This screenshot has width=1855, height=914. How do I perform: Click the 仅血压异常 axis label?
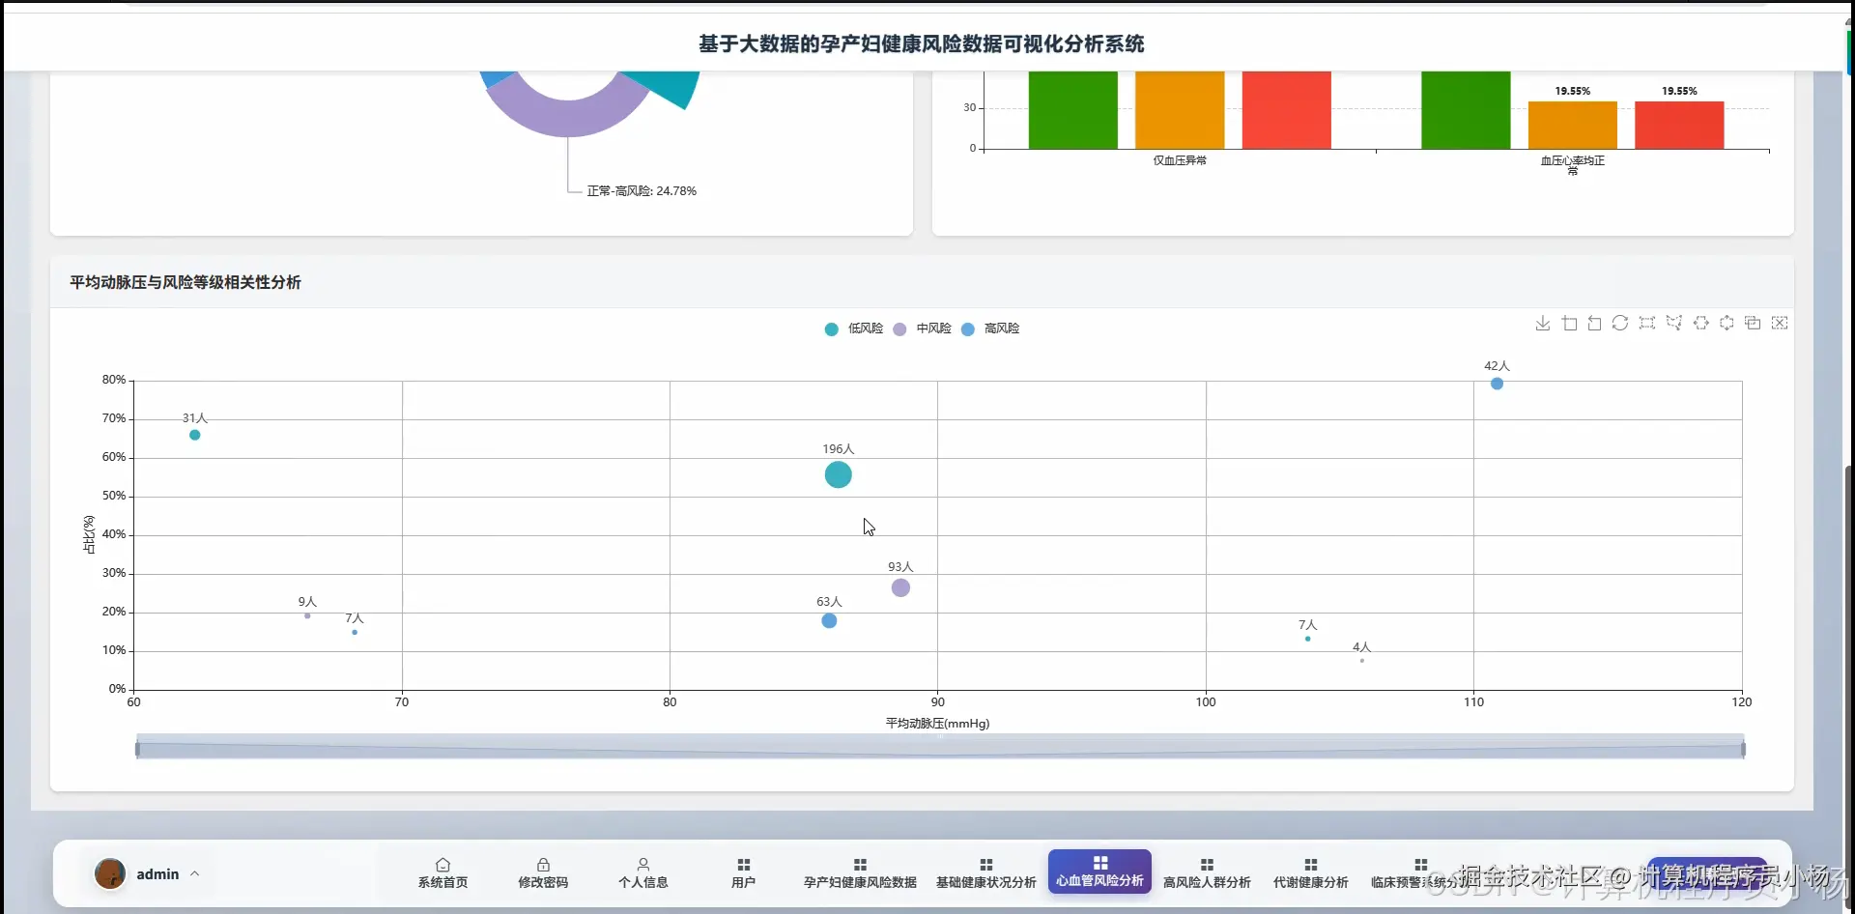pyautogui.click(x=1180, y=160)
